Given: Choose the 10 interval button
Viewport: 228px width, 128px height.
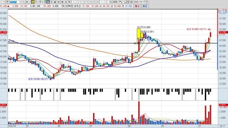Looking at the screenshot, I should coord(84,2).
